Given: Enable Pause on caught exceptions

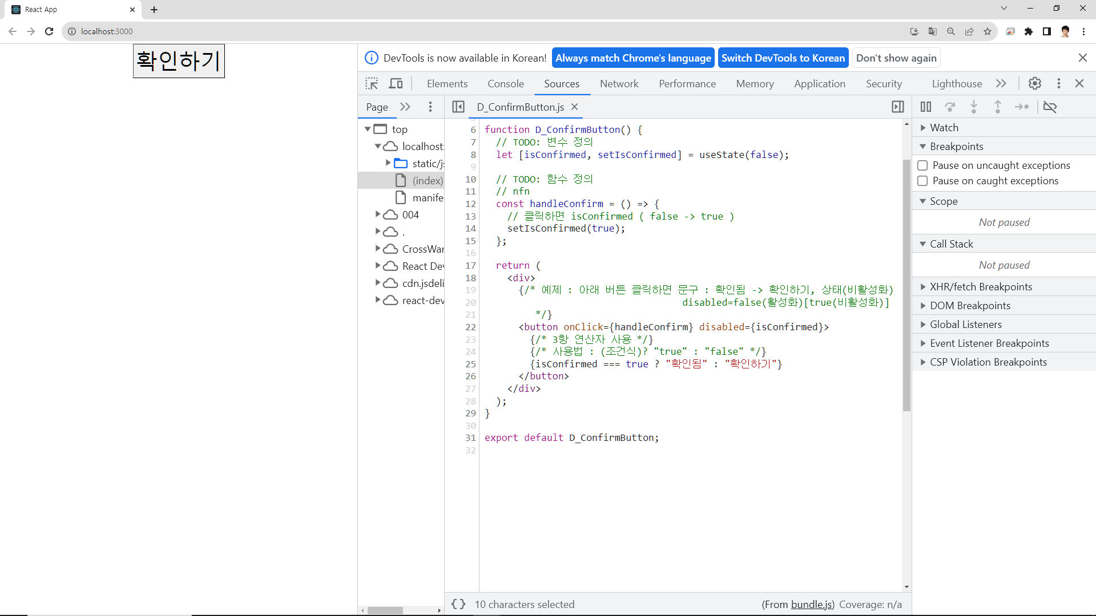Looking at the screenshot, I should click(922, 181).
